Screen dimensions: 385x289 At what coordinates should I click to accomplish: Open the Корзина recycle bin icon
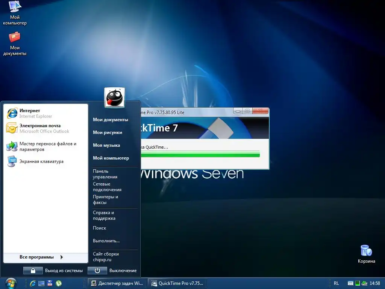point(366,254)
